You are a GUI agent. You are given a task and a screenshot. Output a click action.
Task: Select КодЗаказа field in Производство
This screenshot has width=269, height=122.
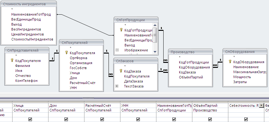coord(187,72)
